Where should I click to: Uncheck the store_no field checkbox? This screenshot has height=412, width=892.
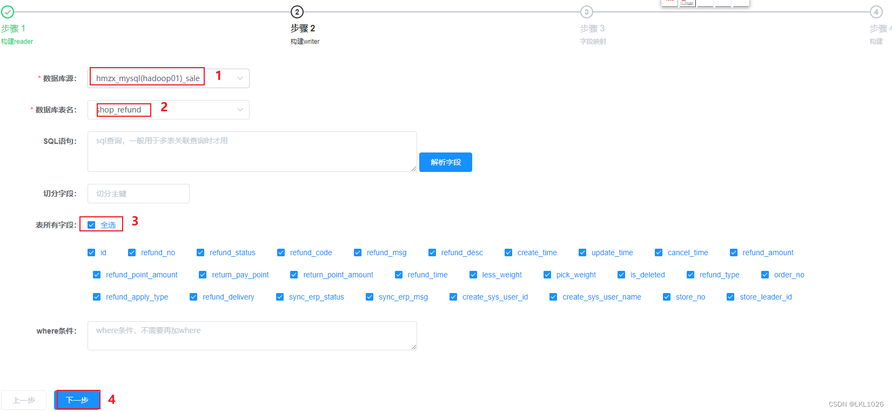click(x=667, y=297)
